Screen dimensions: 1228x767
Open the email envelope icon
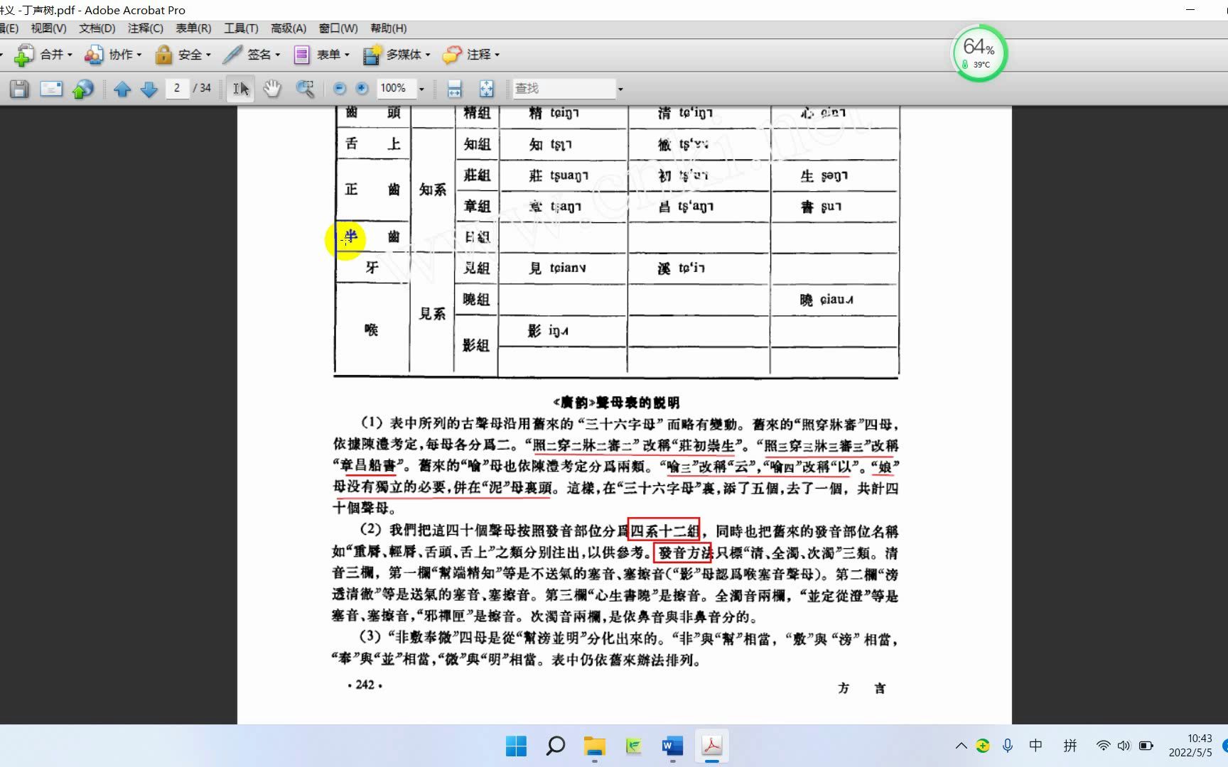51,89
